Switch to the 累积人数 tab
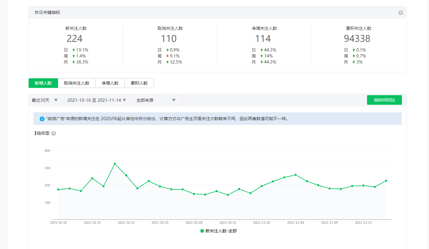The image size is (429, 249). pos(139,83)
